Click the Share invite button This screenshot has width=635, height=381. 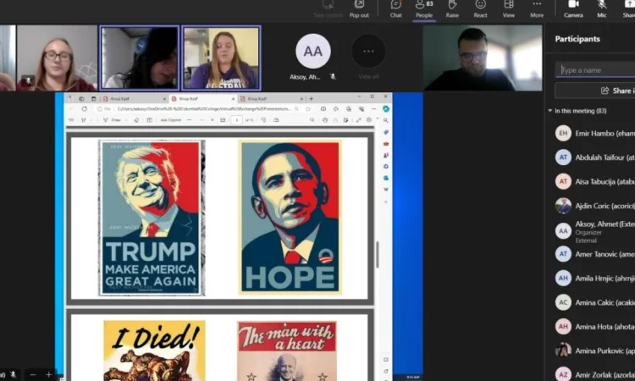(595, 91)
